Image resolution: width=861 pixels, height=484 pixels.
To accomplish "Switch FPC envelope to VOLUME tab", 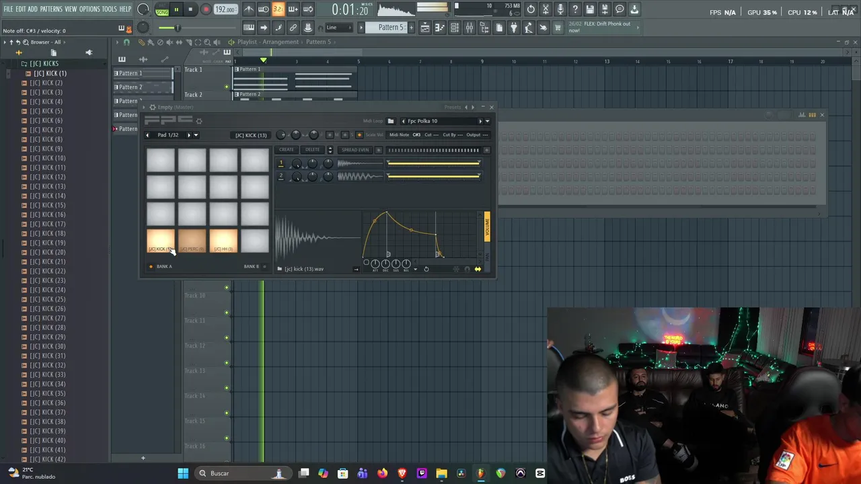I will coord(487,227).
